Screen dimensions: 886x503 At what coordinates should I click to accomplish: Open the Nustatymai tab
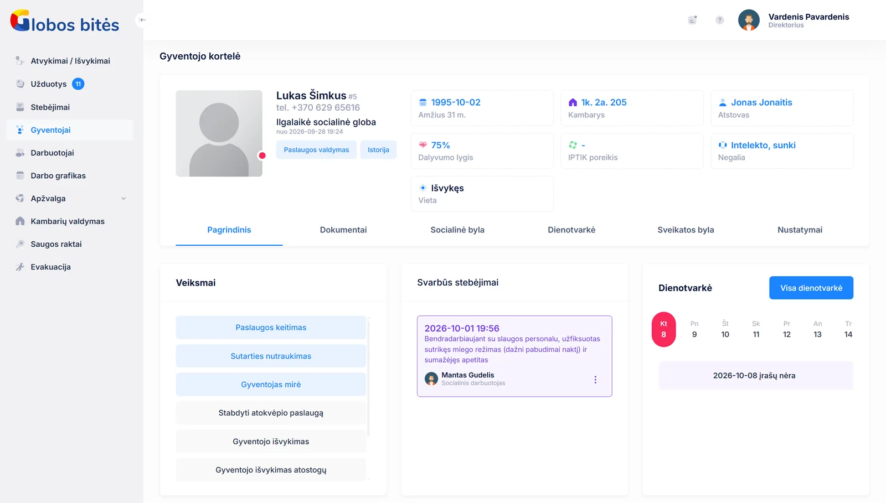(800, 230)
